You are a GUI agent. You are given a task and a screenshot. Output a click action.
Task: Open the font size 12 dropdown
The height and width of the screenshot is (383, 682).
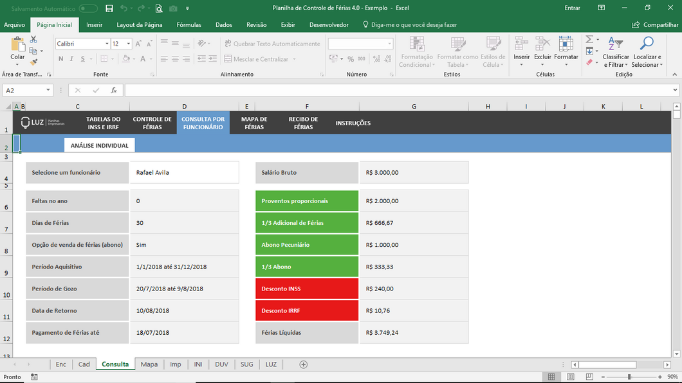coord(128,44)
